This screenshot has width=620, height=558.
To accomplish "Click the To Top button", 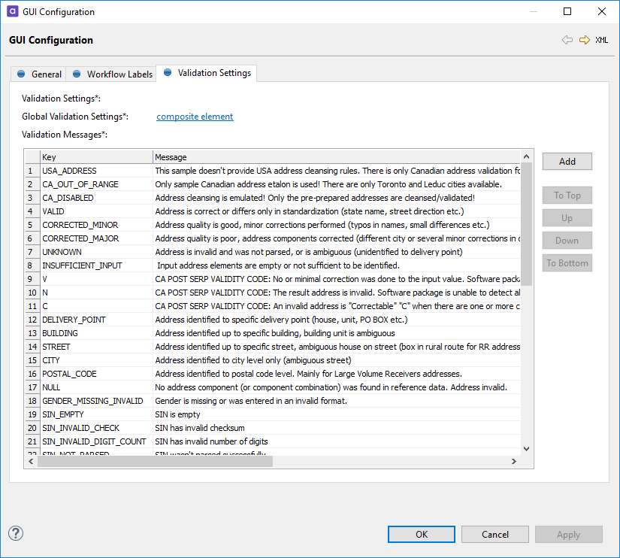I will coord(567,195).
